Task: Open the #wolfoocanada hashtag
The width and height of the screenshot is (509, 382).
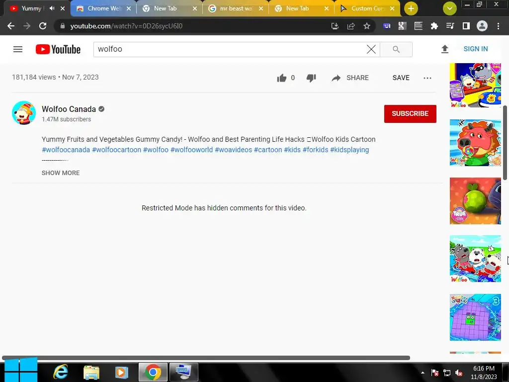Action: (x=66, y=150)
